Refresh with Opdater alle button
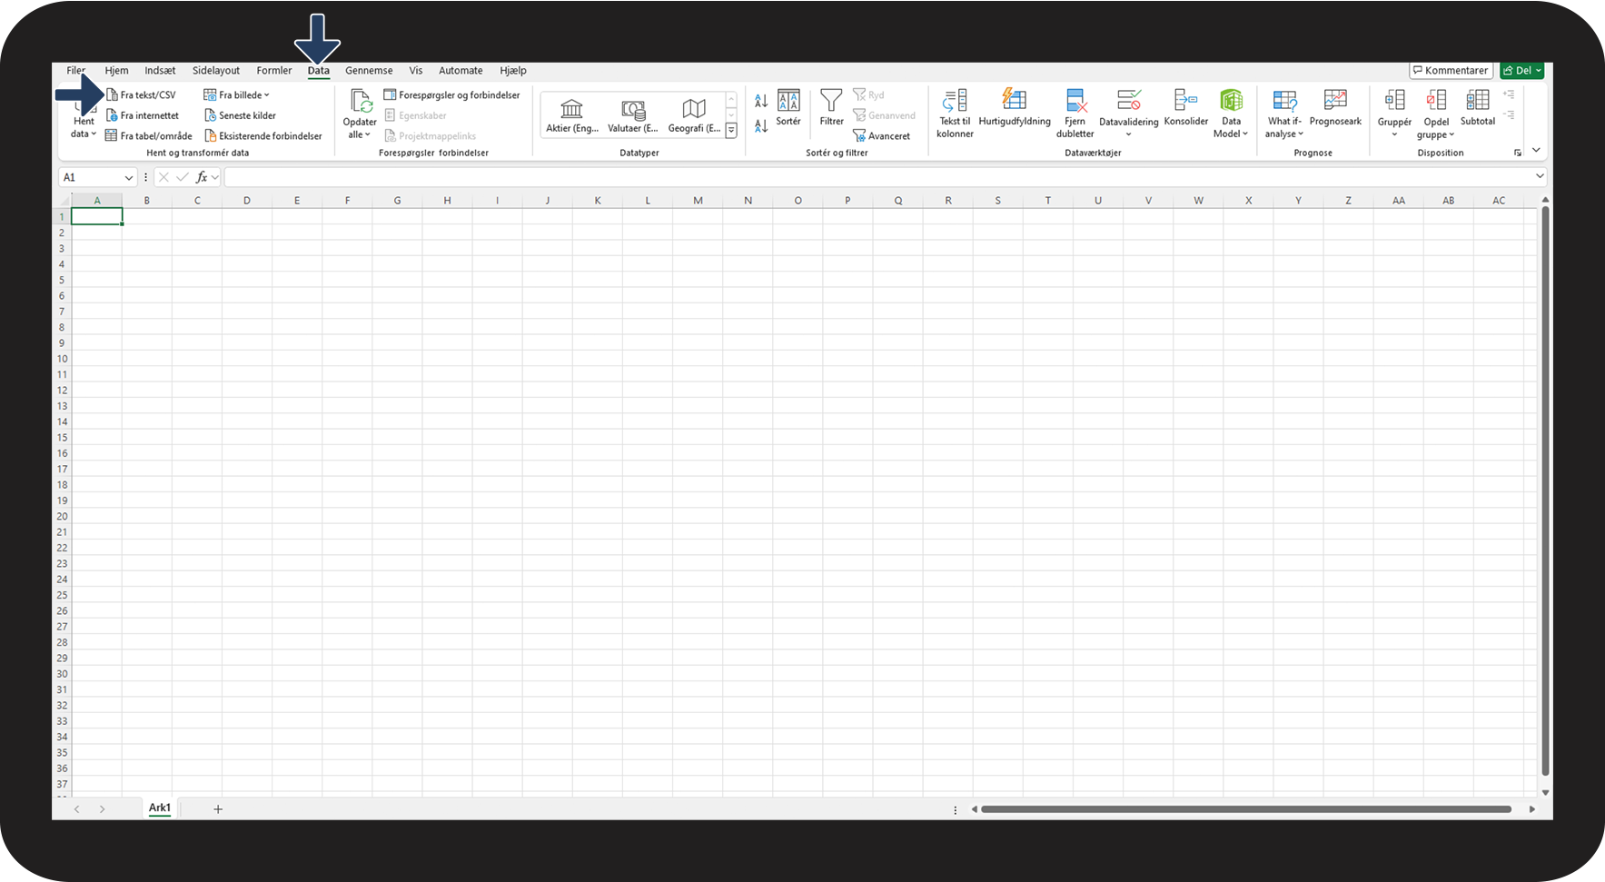This screenshot has width=1605, height=882. 360,114
